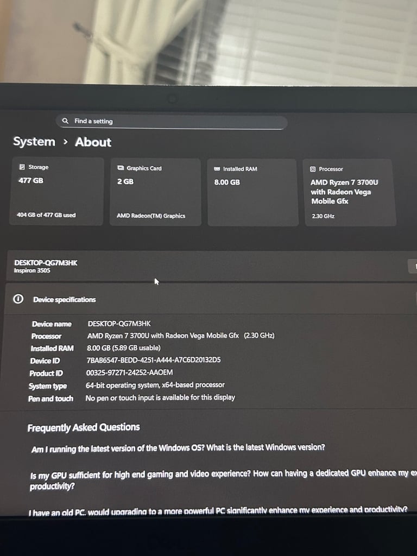Select the Pen and touch value
This screenshot has width=417, height=556.
[160, 397]
